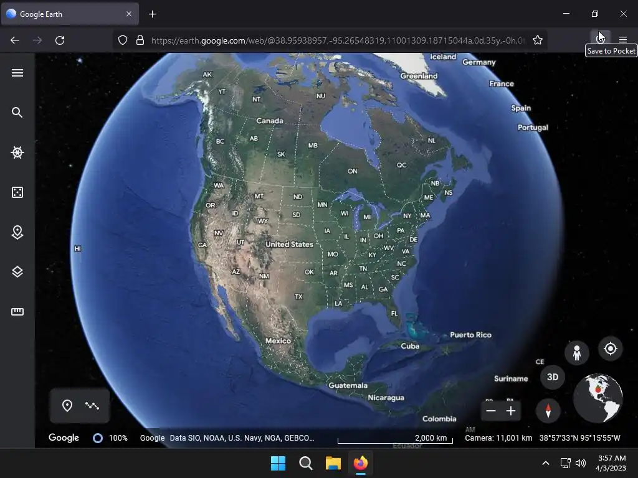Click Firefox icon in taskbar

[361, 463]
